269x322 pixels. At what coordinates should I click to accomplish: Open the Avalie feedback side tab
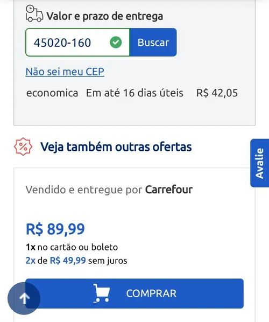[x=259, y=163]
